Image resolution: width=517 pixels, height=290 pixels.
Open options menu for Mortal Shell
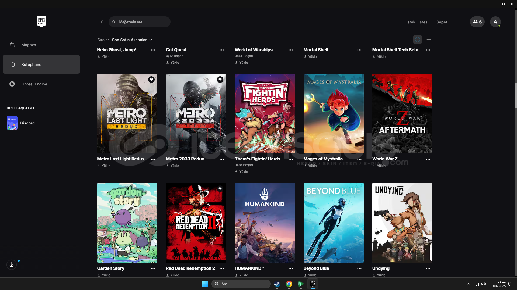[359, 50]
